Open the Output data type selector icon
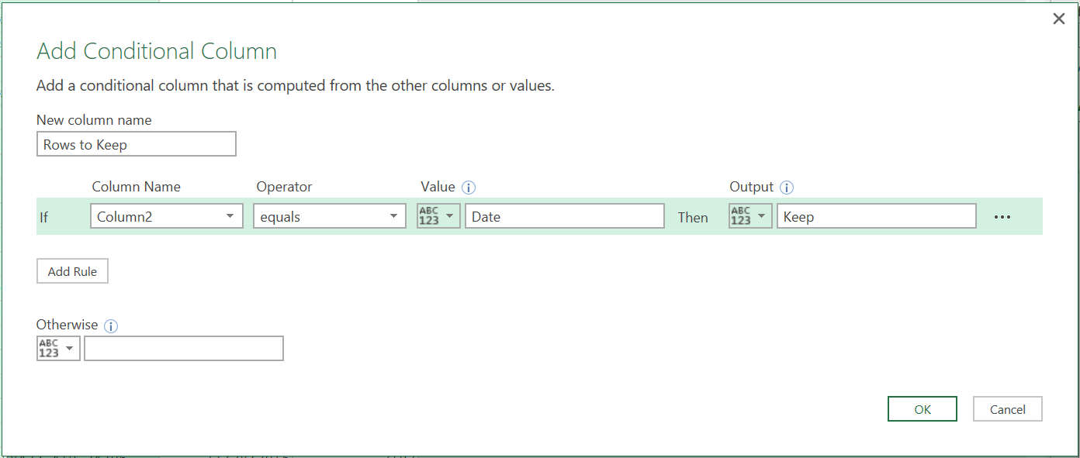 click(749, 216)
